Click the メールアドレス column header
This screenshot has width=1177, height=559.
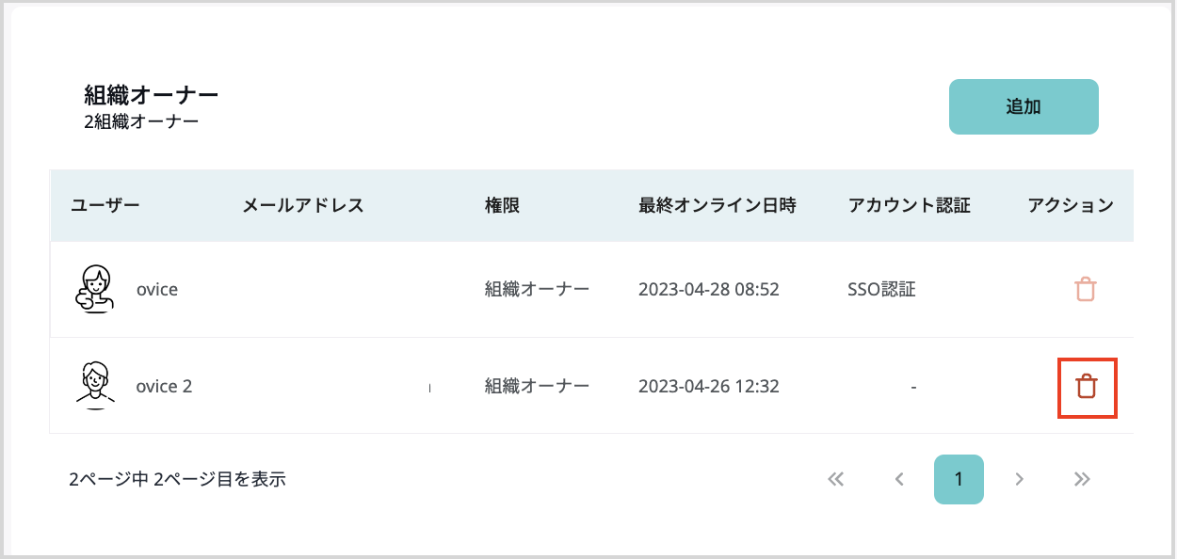[x=302, y=205]
